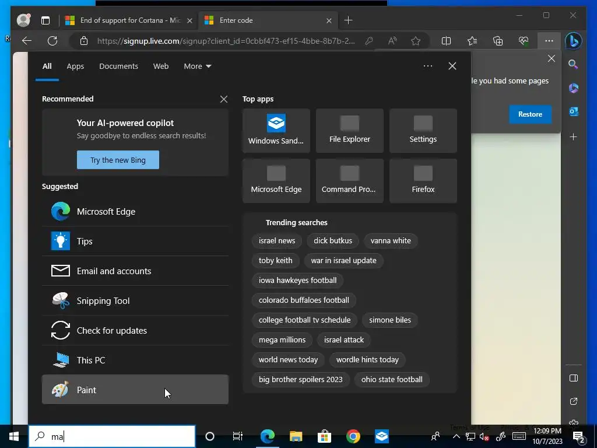Open Email and accounts suggestion

(x=135, y=271)
